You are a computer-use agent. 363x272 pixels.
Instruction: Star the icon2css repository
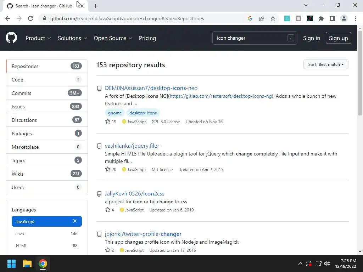point(108,210)
